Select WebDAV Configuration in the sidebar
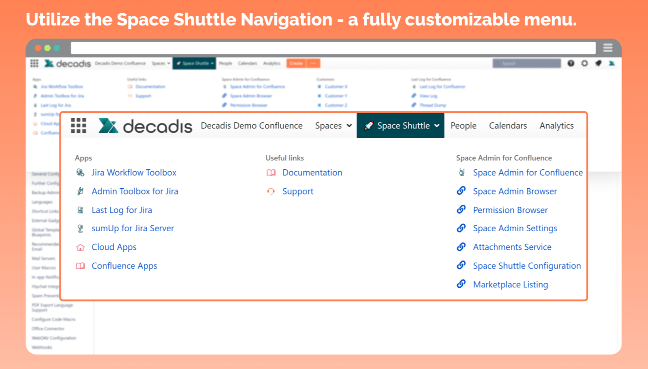 [x=54, y=338]
